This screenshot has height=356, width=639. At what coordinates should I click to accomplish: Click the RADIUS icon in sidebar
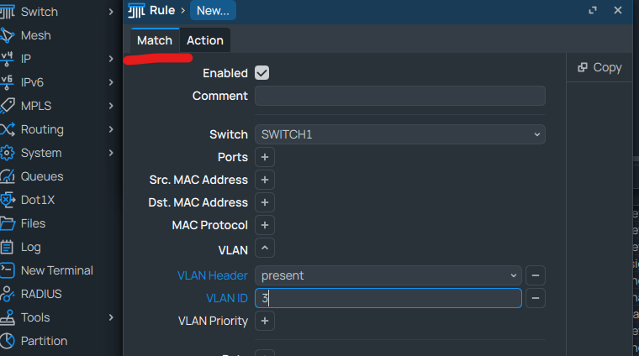[8, 294]
